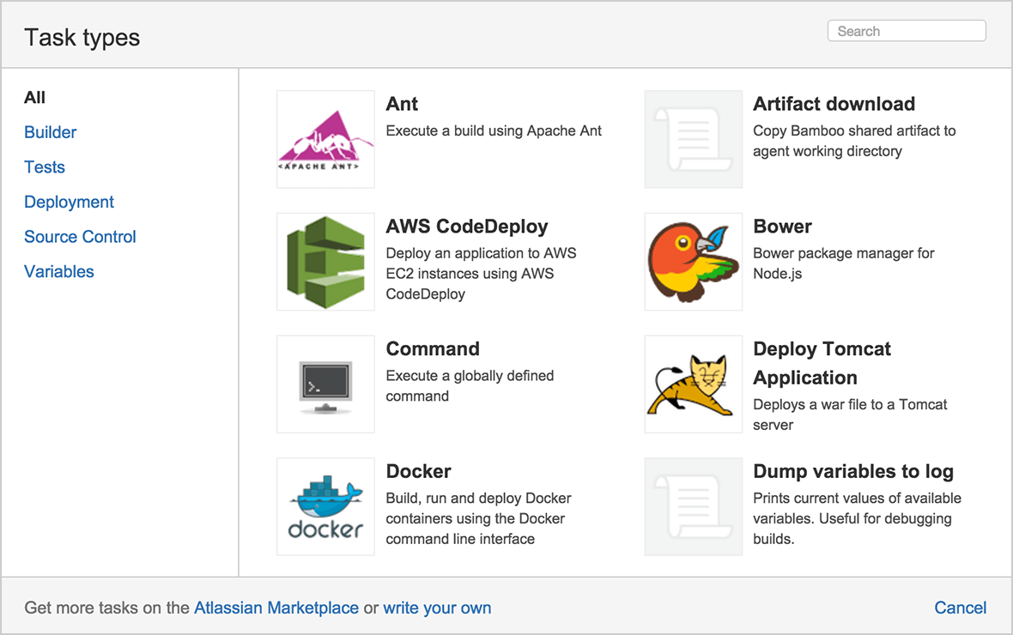Pick the Bower package manager task

782,227
